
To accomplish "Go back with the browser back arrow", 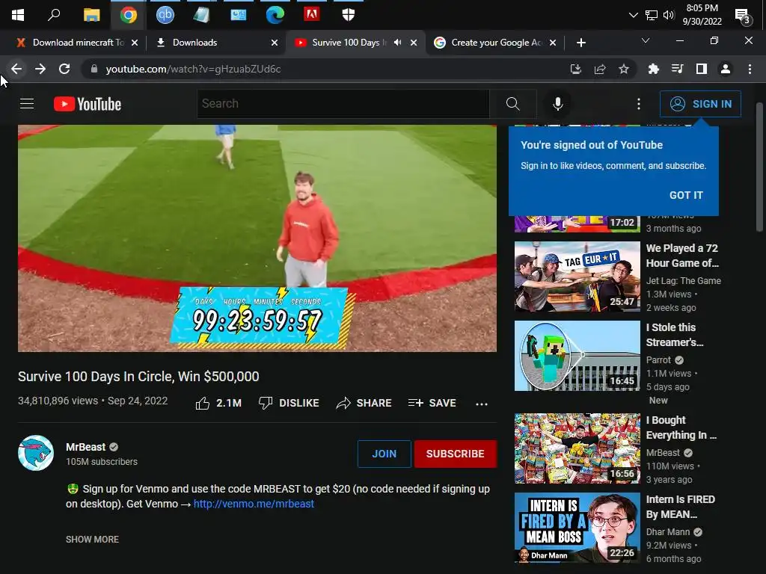I will click(16, 69).
